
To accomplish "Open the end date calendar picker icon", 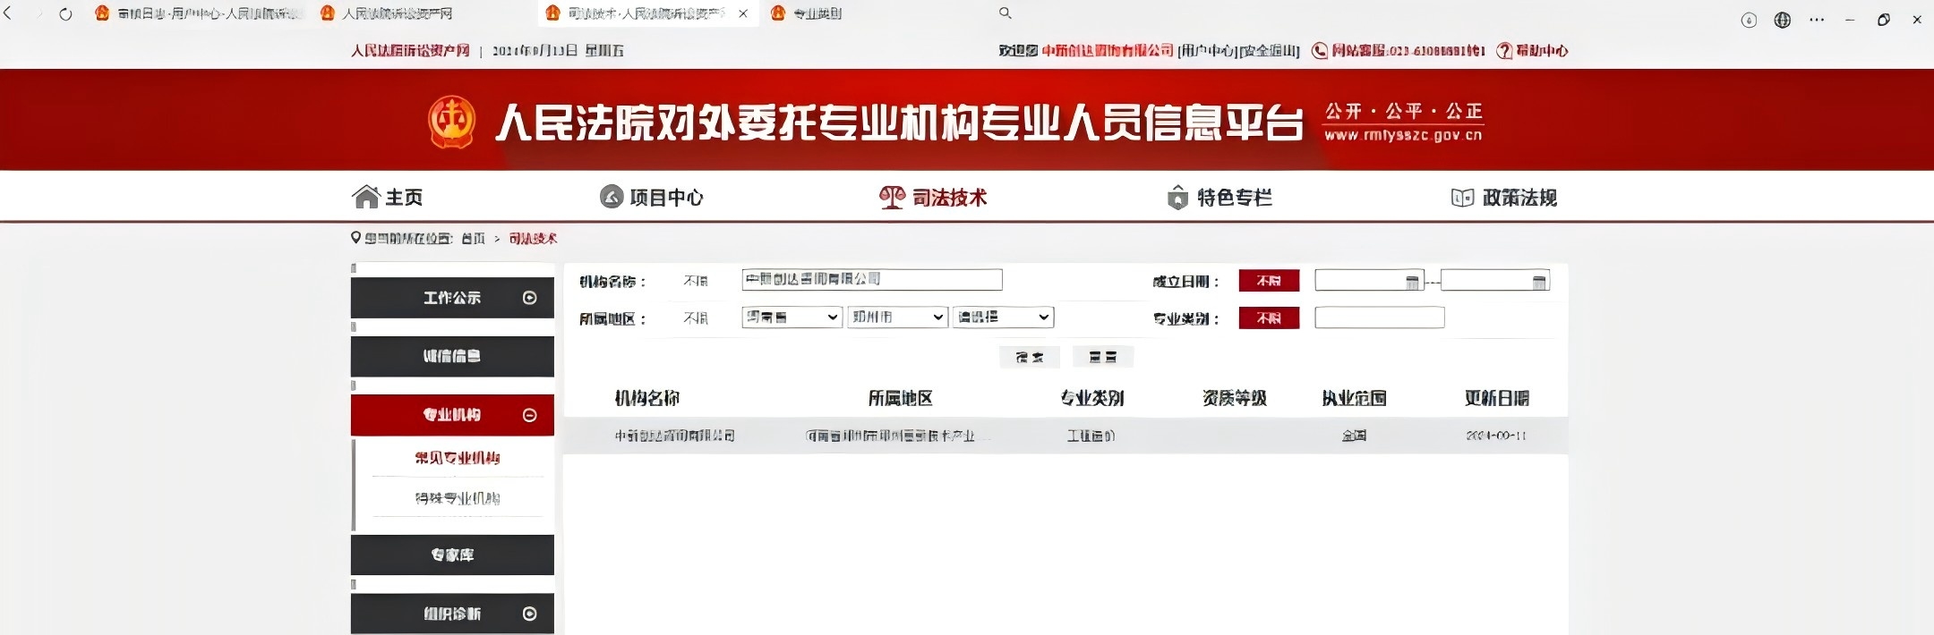I will coord(1538,283).
